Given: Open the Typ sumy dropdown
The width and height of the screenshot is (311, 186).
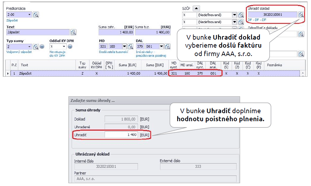Looking at the screenshot, I should click(29, 47).
